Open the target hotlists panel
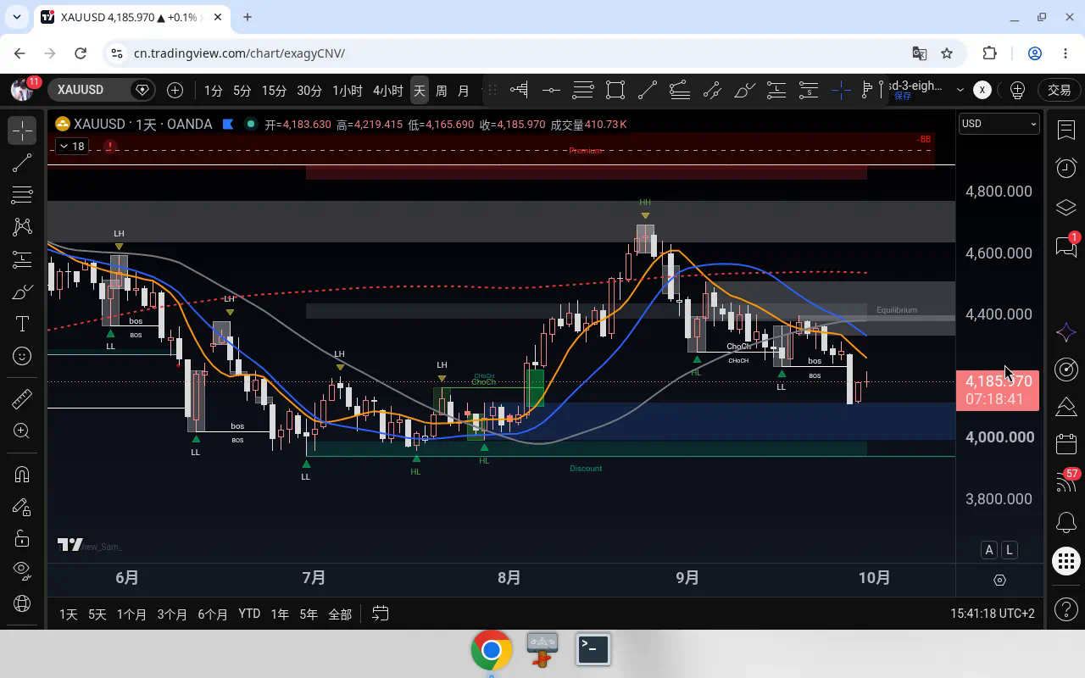 click(x=1066, y=370)
